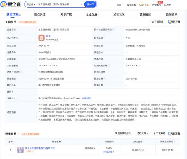Viewport: 187px width, 159px height.
Task: Expand the TA有1家企业 link
Action: (53, 40)
